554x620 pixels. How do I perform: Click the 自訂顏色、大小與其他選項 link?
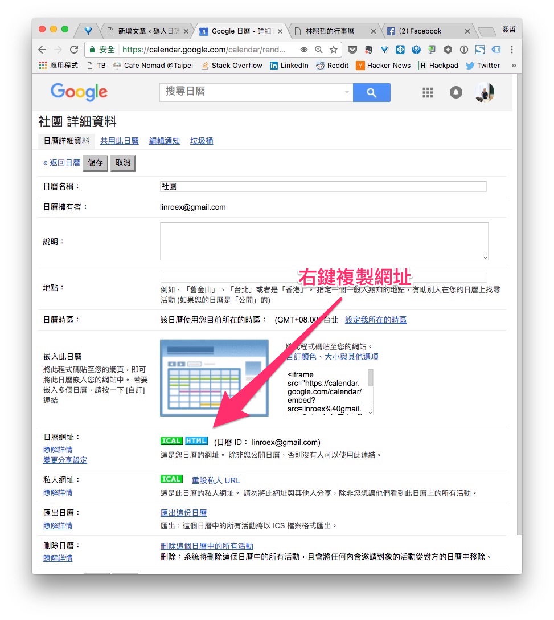tap(333, 357)
